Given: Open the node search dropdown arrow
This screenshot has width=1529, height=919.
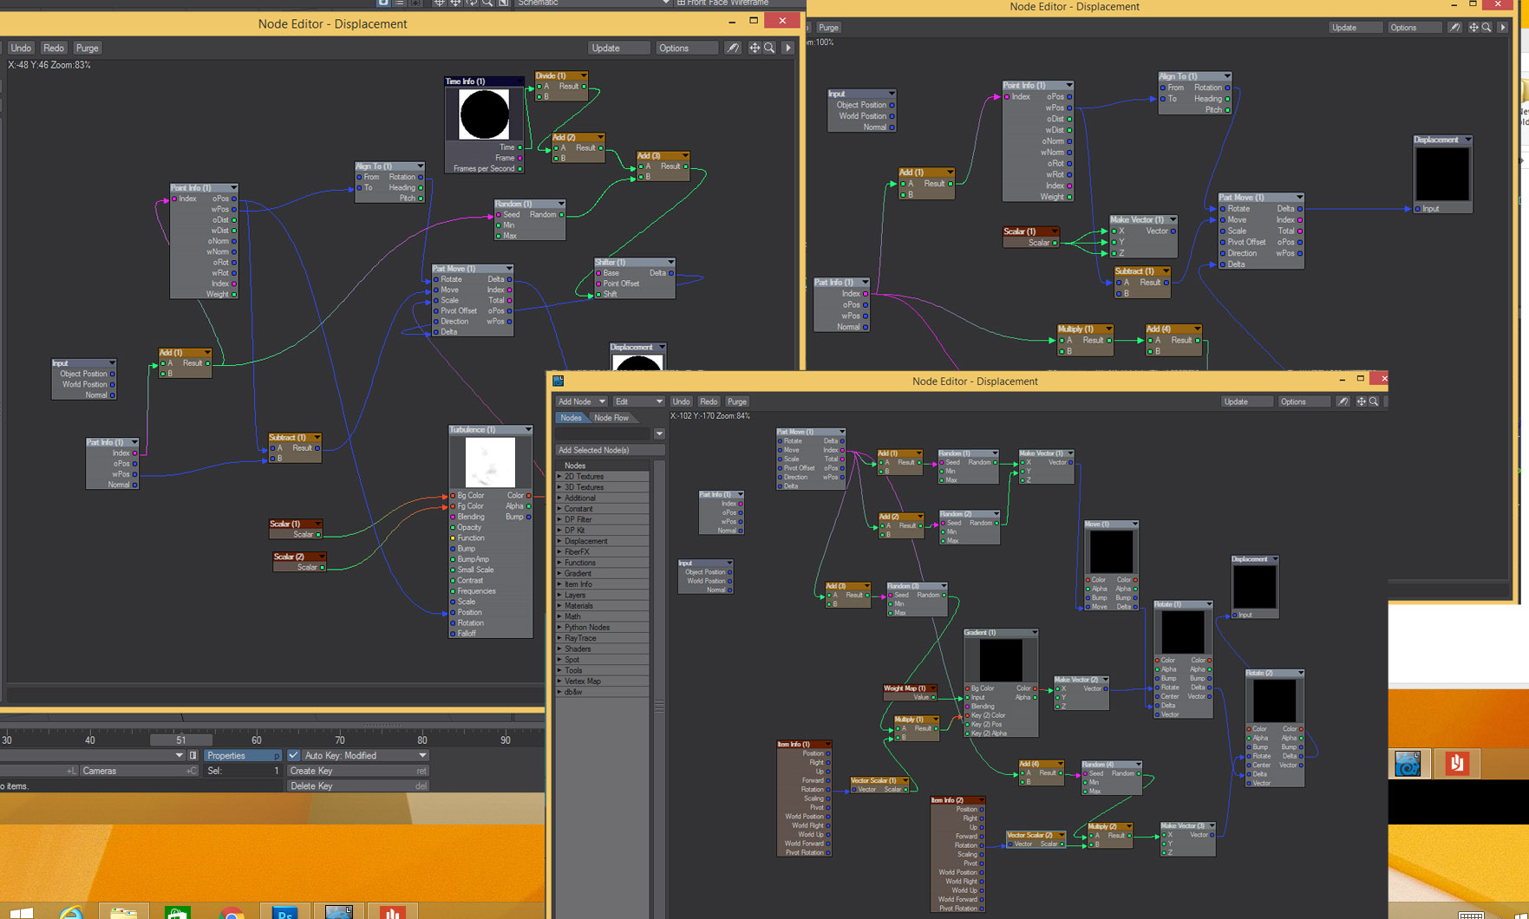Looking at the screenshot, I should 659,433.
